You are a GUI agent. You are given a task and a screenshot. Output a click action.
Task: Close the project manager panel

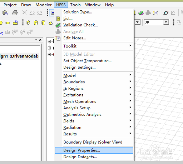tap(40, 40)
